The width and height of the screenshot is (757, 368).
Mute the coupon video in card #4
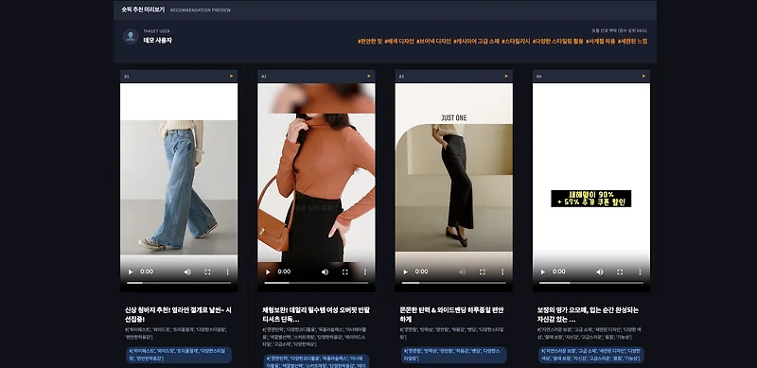click(x=600, y=272)
